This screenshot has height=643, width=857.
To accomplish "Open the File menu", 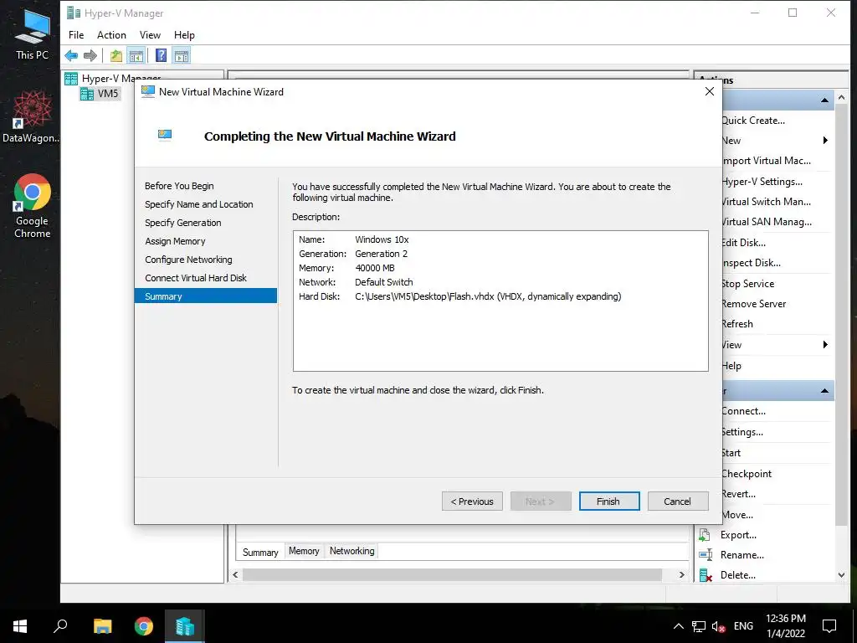I will tap(76, 35).
